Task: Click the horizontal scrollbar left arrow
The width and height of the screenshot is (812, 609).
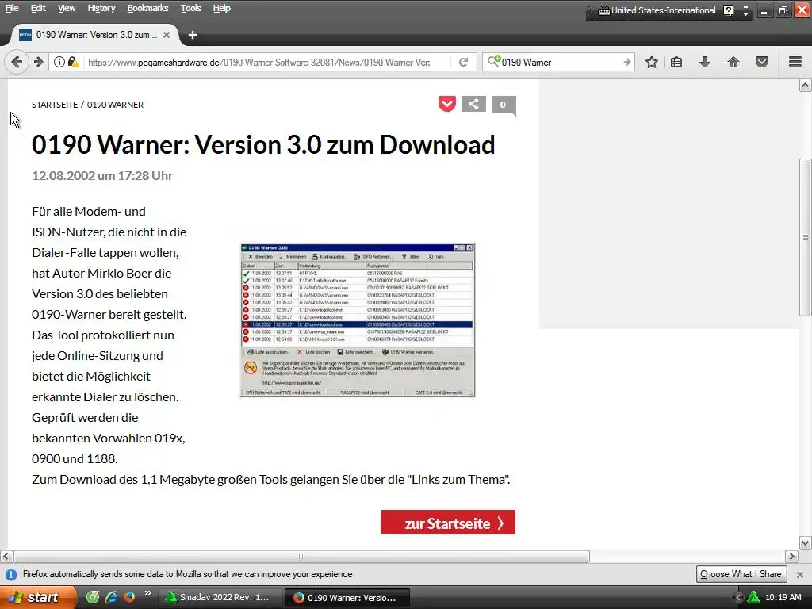Action: [6, 557]
